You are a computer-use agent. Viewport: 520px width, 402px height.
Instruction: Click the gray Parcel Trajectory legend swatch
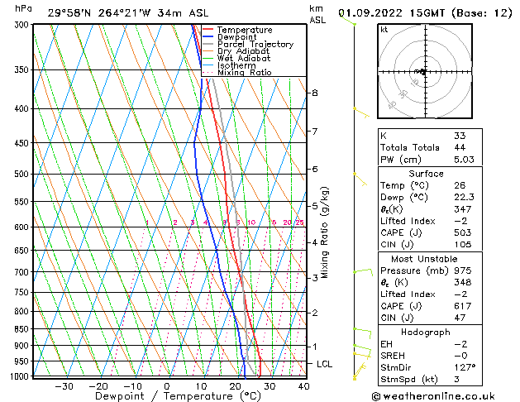click(208, 44)
